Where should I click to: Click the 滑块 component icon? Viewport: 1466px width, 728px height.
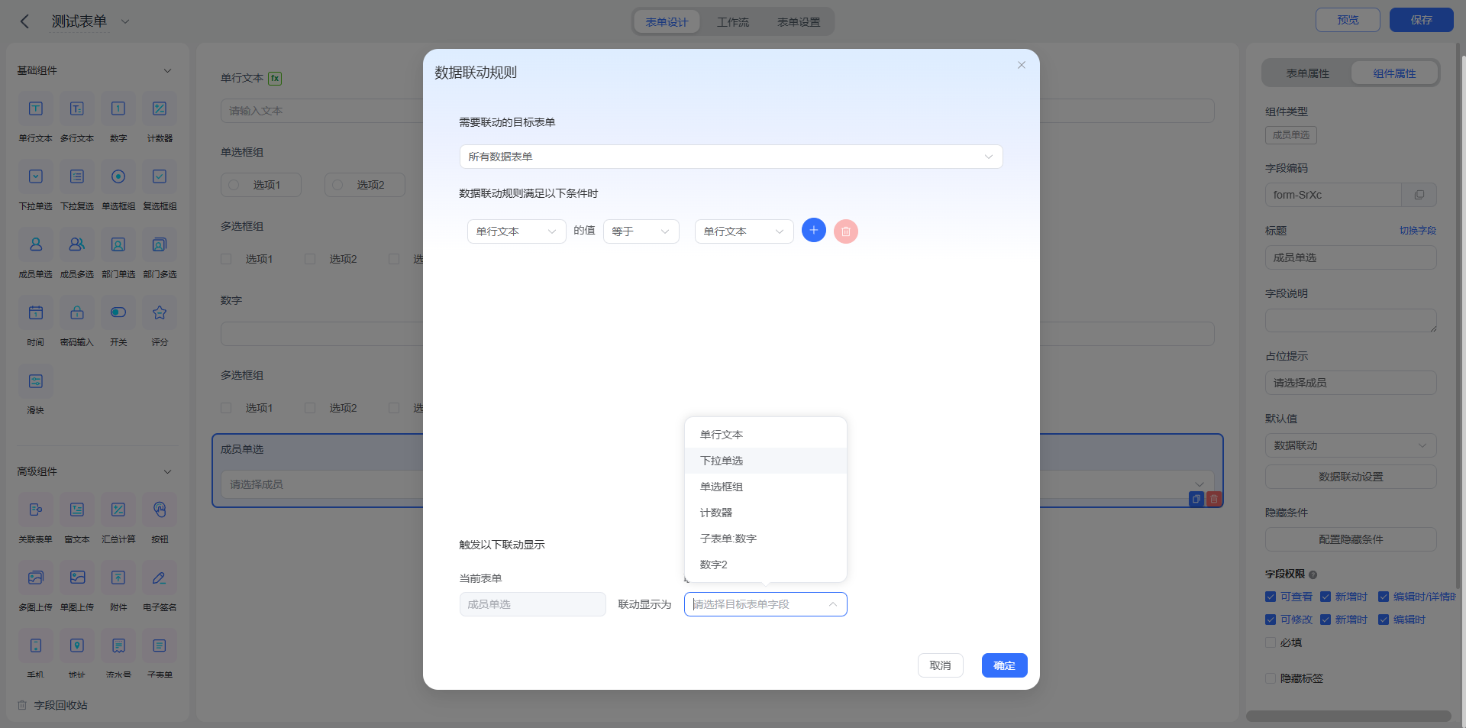pyautogui.click(x=36, y=380)
